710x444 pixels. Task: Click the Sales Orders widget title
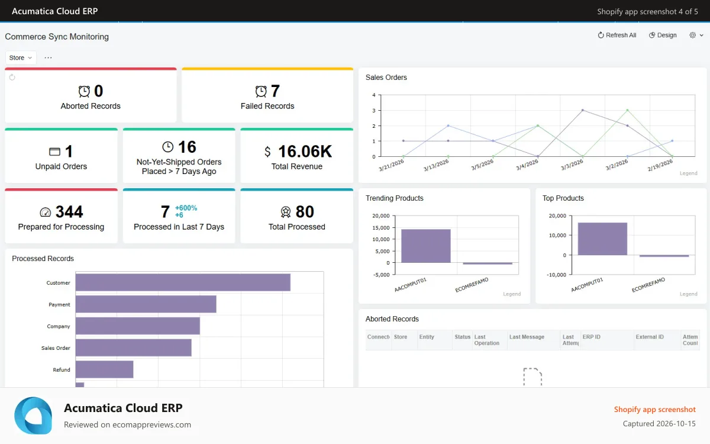(x=386, y=78)
